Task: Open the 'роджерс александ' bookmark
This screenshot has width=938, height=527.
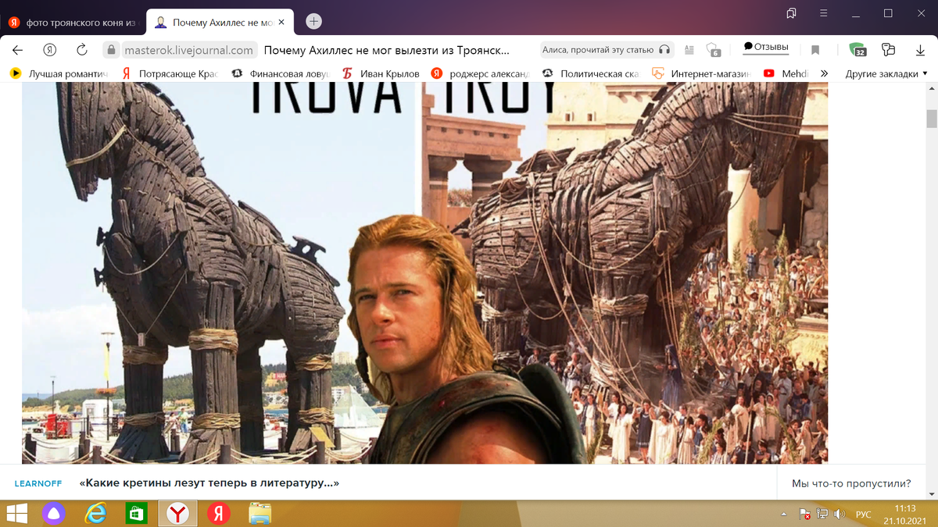Action: (481, 73)
